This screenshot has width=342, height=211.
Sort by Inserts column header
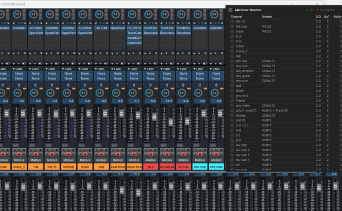tap(267, 17)
